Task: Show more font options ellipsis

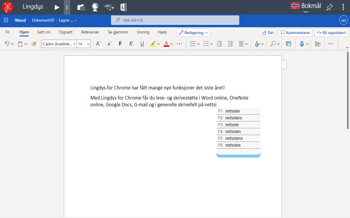Action: point(179,44)
